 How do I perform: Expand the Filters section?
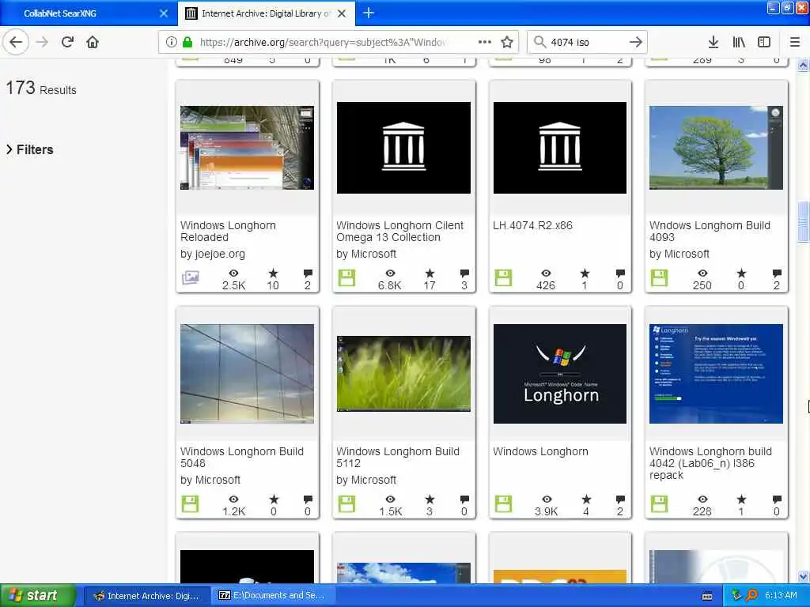[30, 149]
